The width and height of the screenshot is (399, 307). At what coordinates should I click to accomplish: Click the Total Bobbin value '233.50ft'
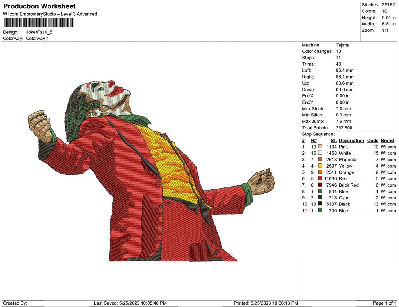point(344,128)
